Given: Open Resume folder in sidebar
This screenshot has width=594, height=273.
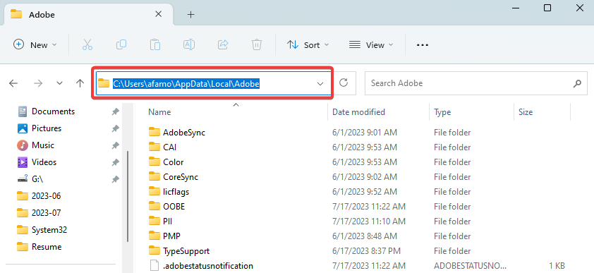Looking at the screenshot, I should pyautogui.click(x=47, y=247).
